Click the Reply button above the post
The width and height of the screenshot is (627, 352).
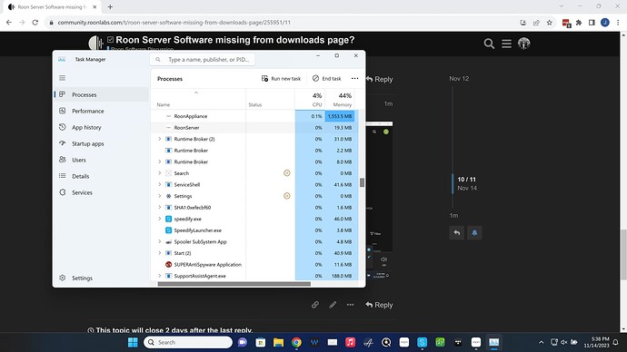(379, 79)
